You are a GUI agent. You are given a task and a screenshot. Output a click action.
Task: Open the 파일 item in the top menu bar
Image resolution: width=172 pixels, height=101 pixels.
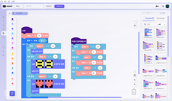coord(2,1)
